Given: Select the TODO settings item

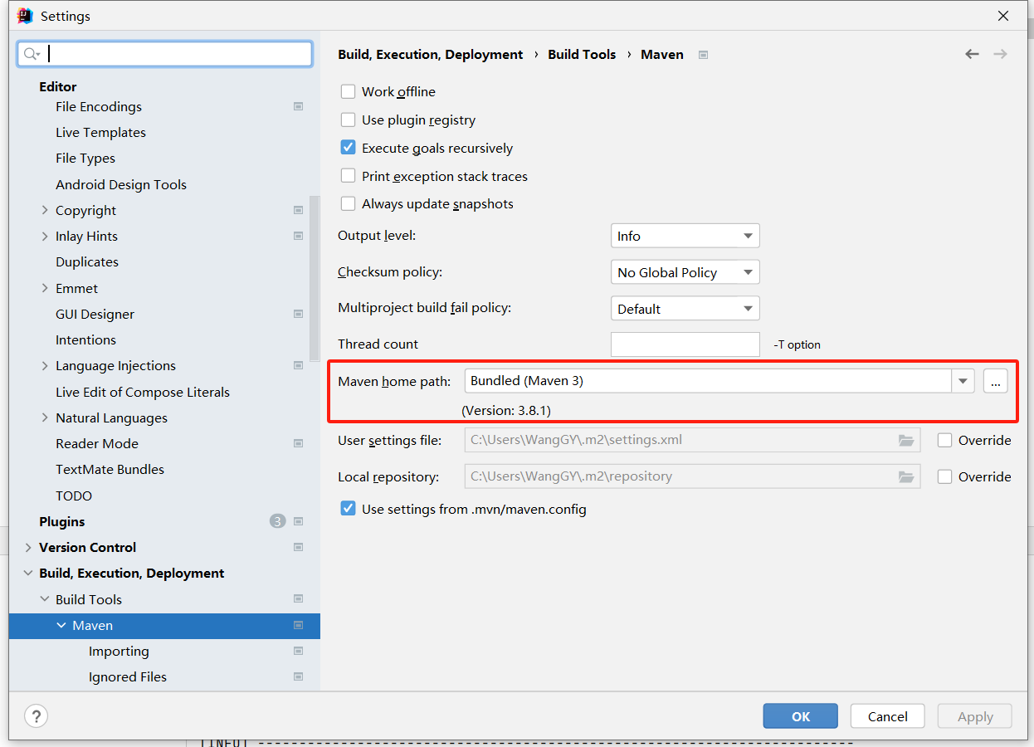Looking at the screenshot, I should [x=74, y=496].
